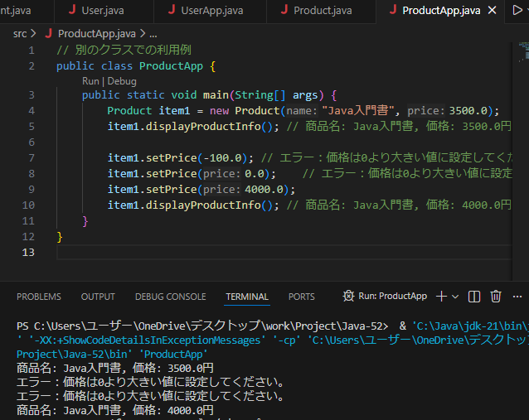Screen dimensions: 529x420
Task: Split the terminal panel
Action: tap(474, 296)
